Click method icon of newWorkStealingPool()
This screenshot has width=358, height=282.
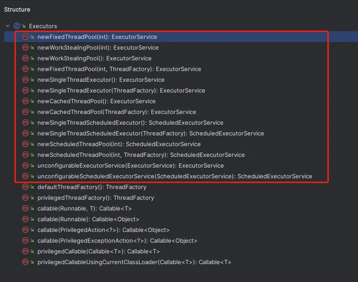25,58
